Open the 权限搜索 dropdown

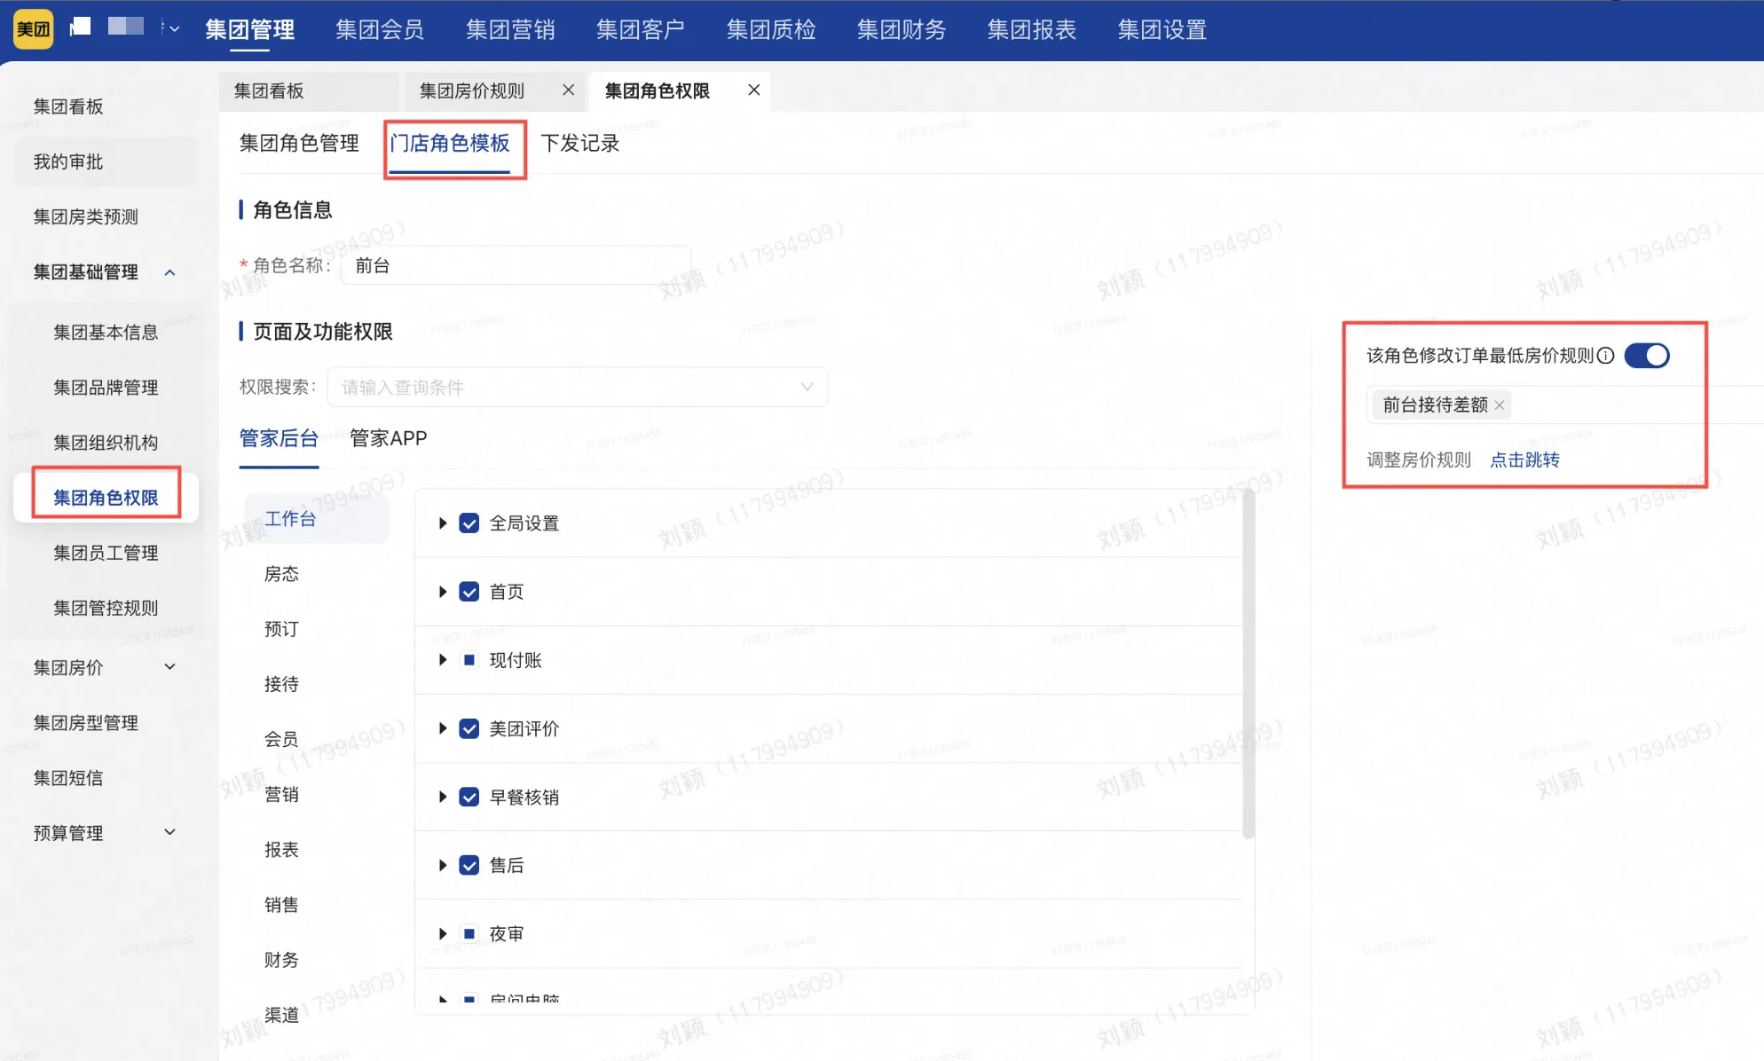click(577, 388)
